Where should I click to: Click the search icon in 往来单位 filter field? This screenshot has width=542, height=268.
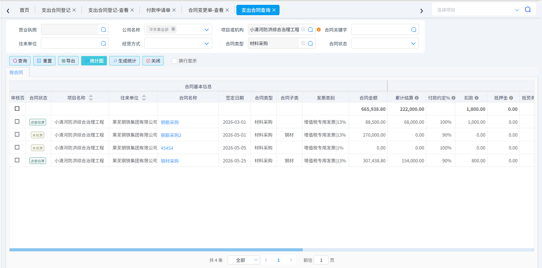pos(103,43)
